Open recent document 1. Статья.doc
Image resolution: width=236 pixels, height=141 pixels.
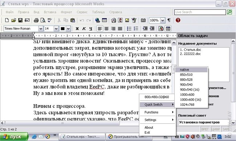pos(190,50)
